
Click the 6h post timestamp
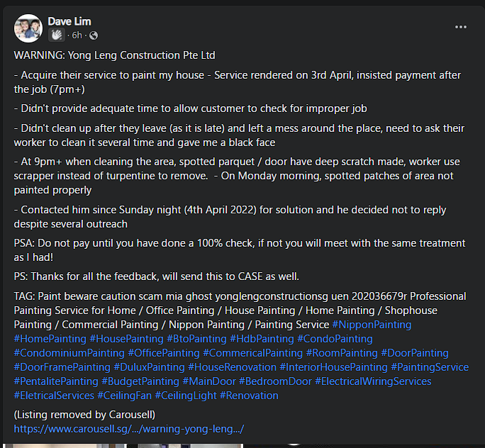pos(77,35)
